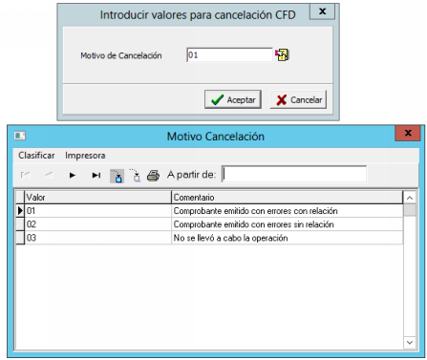
Task: Close the Introducir valores dialog
Action: [322, 11]
